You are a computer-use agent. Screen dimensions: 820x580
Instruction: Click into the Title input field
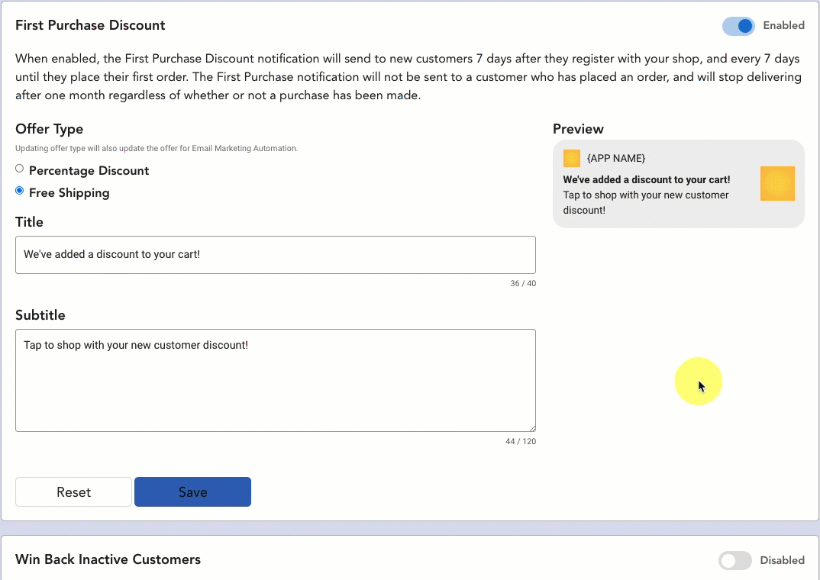[275, 255]
